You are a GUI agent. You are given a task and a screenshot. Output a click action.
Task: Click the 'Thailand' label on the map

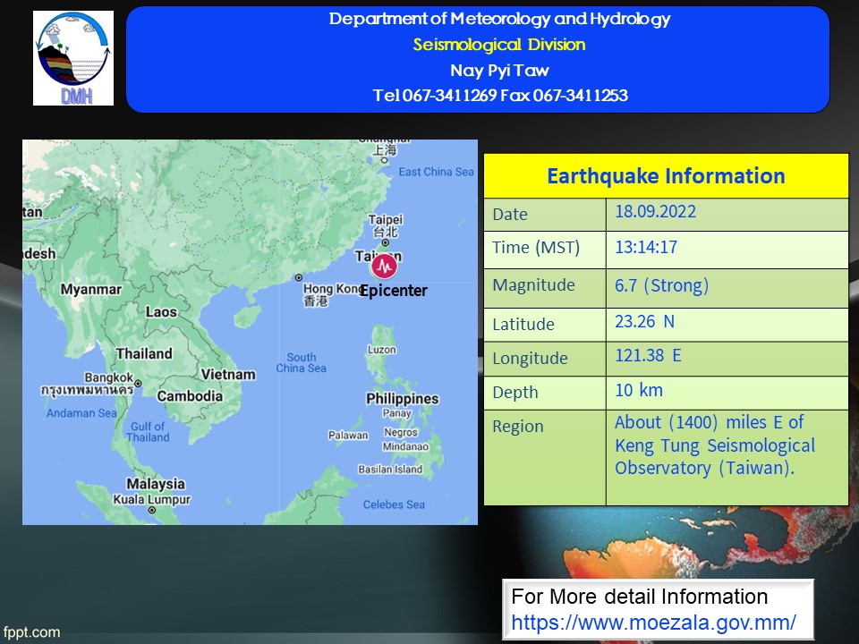[144, 354]
